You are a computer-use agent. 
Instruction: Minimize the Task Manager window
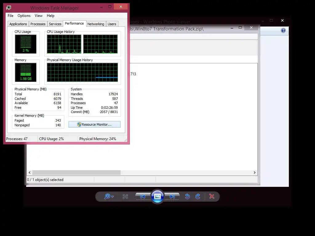point(102,7)
